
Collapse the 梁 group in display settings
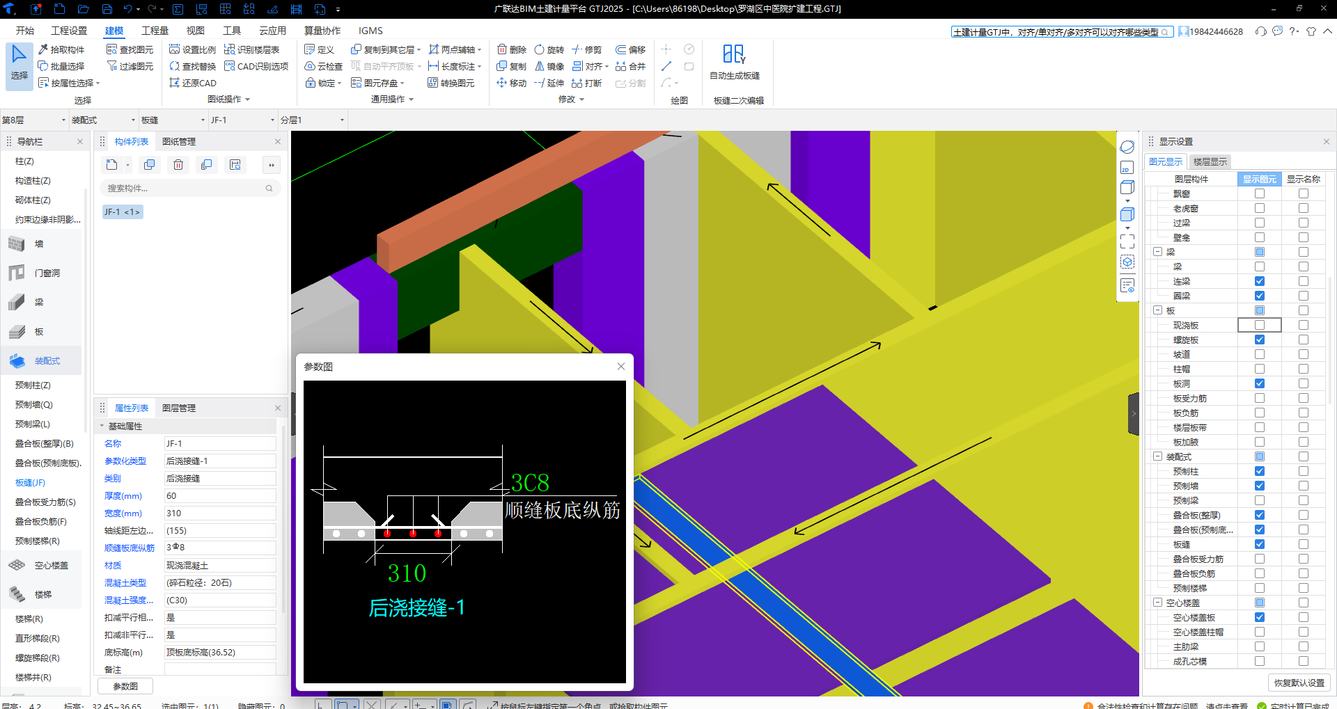(x=1157, y=252)
